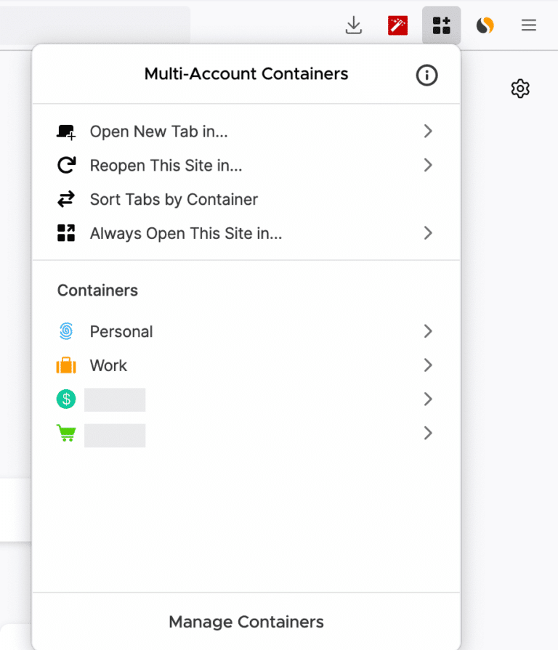The image size is (558, 650).
Task: Click the Manage Containers button
Action: [246, 622]
